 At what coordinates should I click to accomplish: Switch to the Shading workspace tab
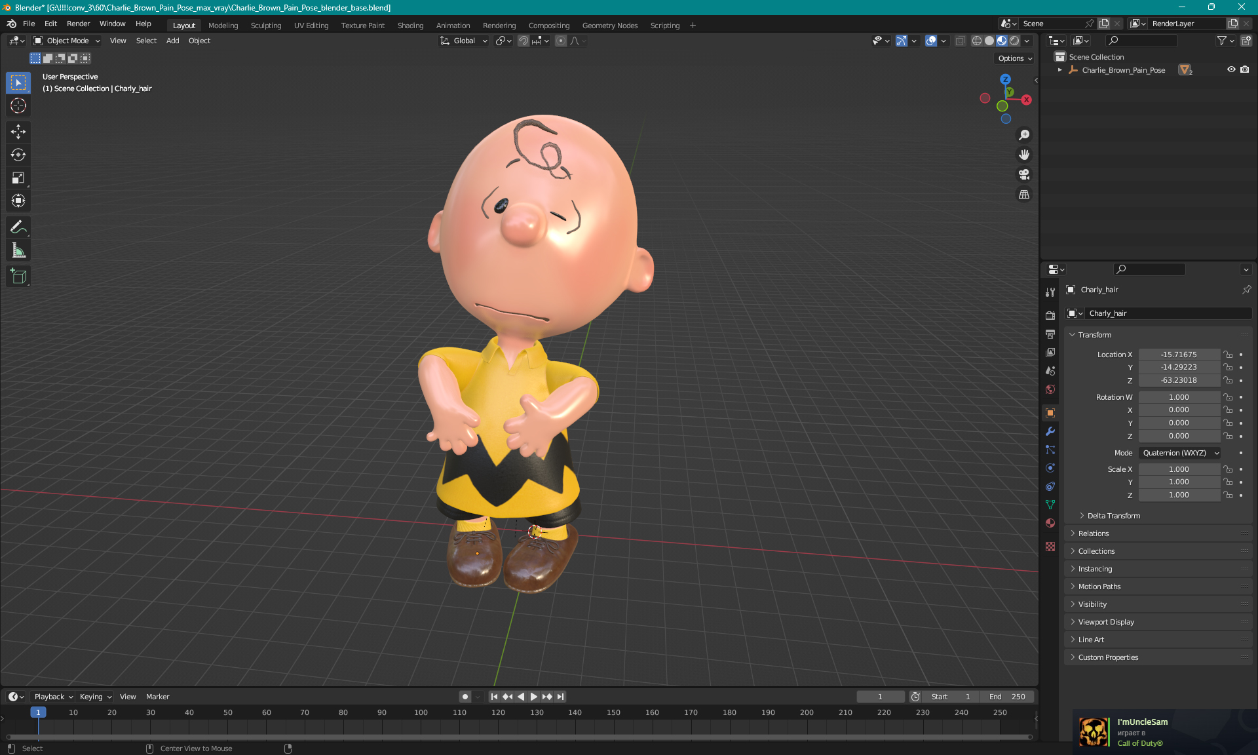(x=410, y=26)
